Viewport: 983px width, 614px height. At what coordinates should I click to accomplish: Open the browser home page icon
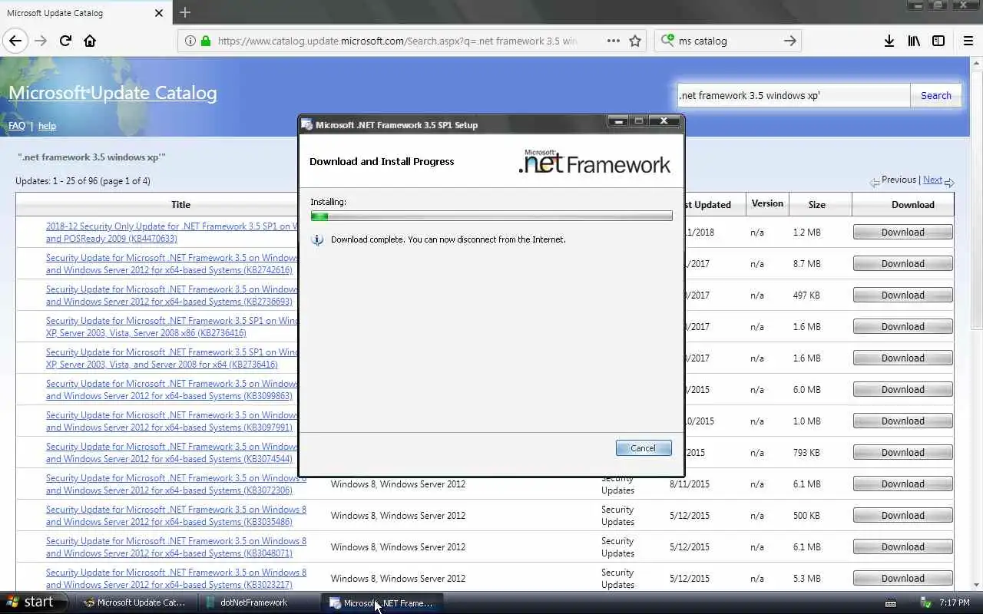(x=90, y=41)
